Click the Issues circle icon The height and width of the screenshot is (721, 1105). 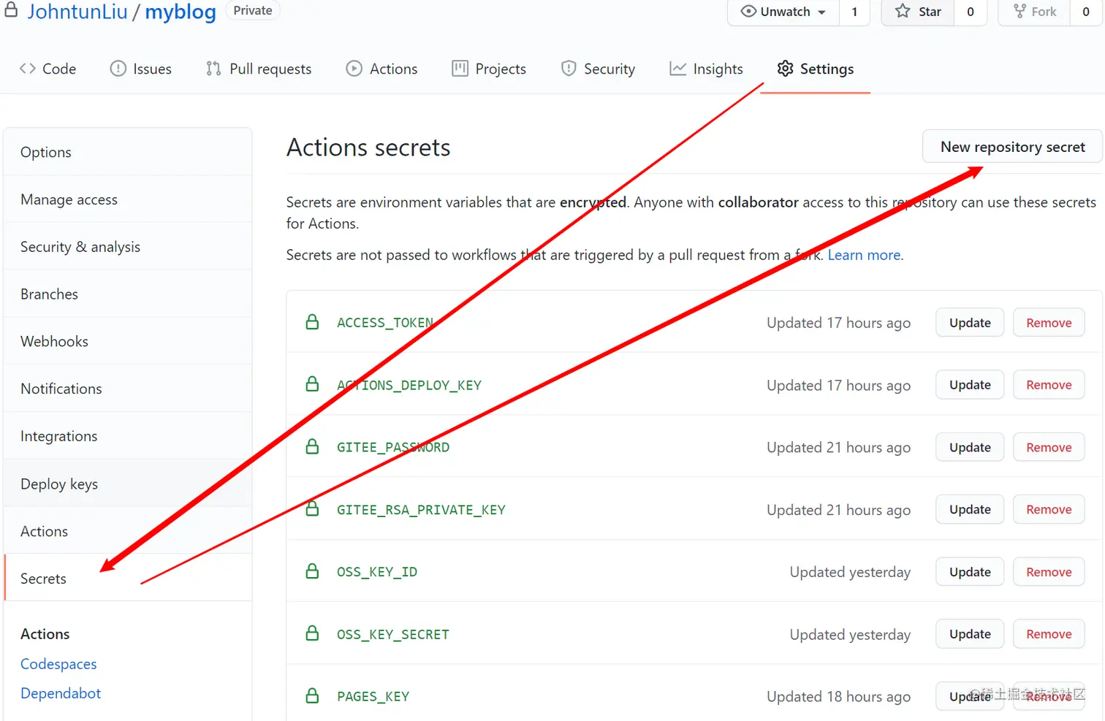pos(118,69)
